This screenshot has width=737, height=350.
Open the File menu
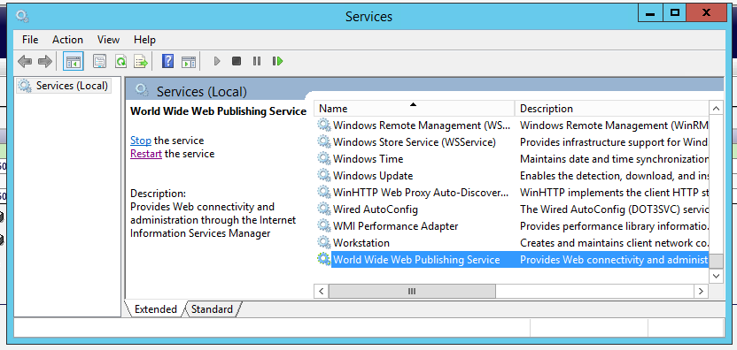click(x=30, y=40)
